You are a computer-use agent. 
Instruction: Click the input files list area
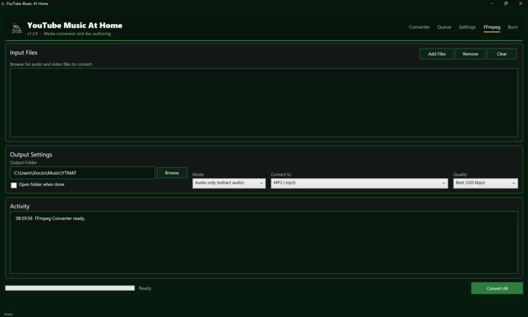click(263, 103)
